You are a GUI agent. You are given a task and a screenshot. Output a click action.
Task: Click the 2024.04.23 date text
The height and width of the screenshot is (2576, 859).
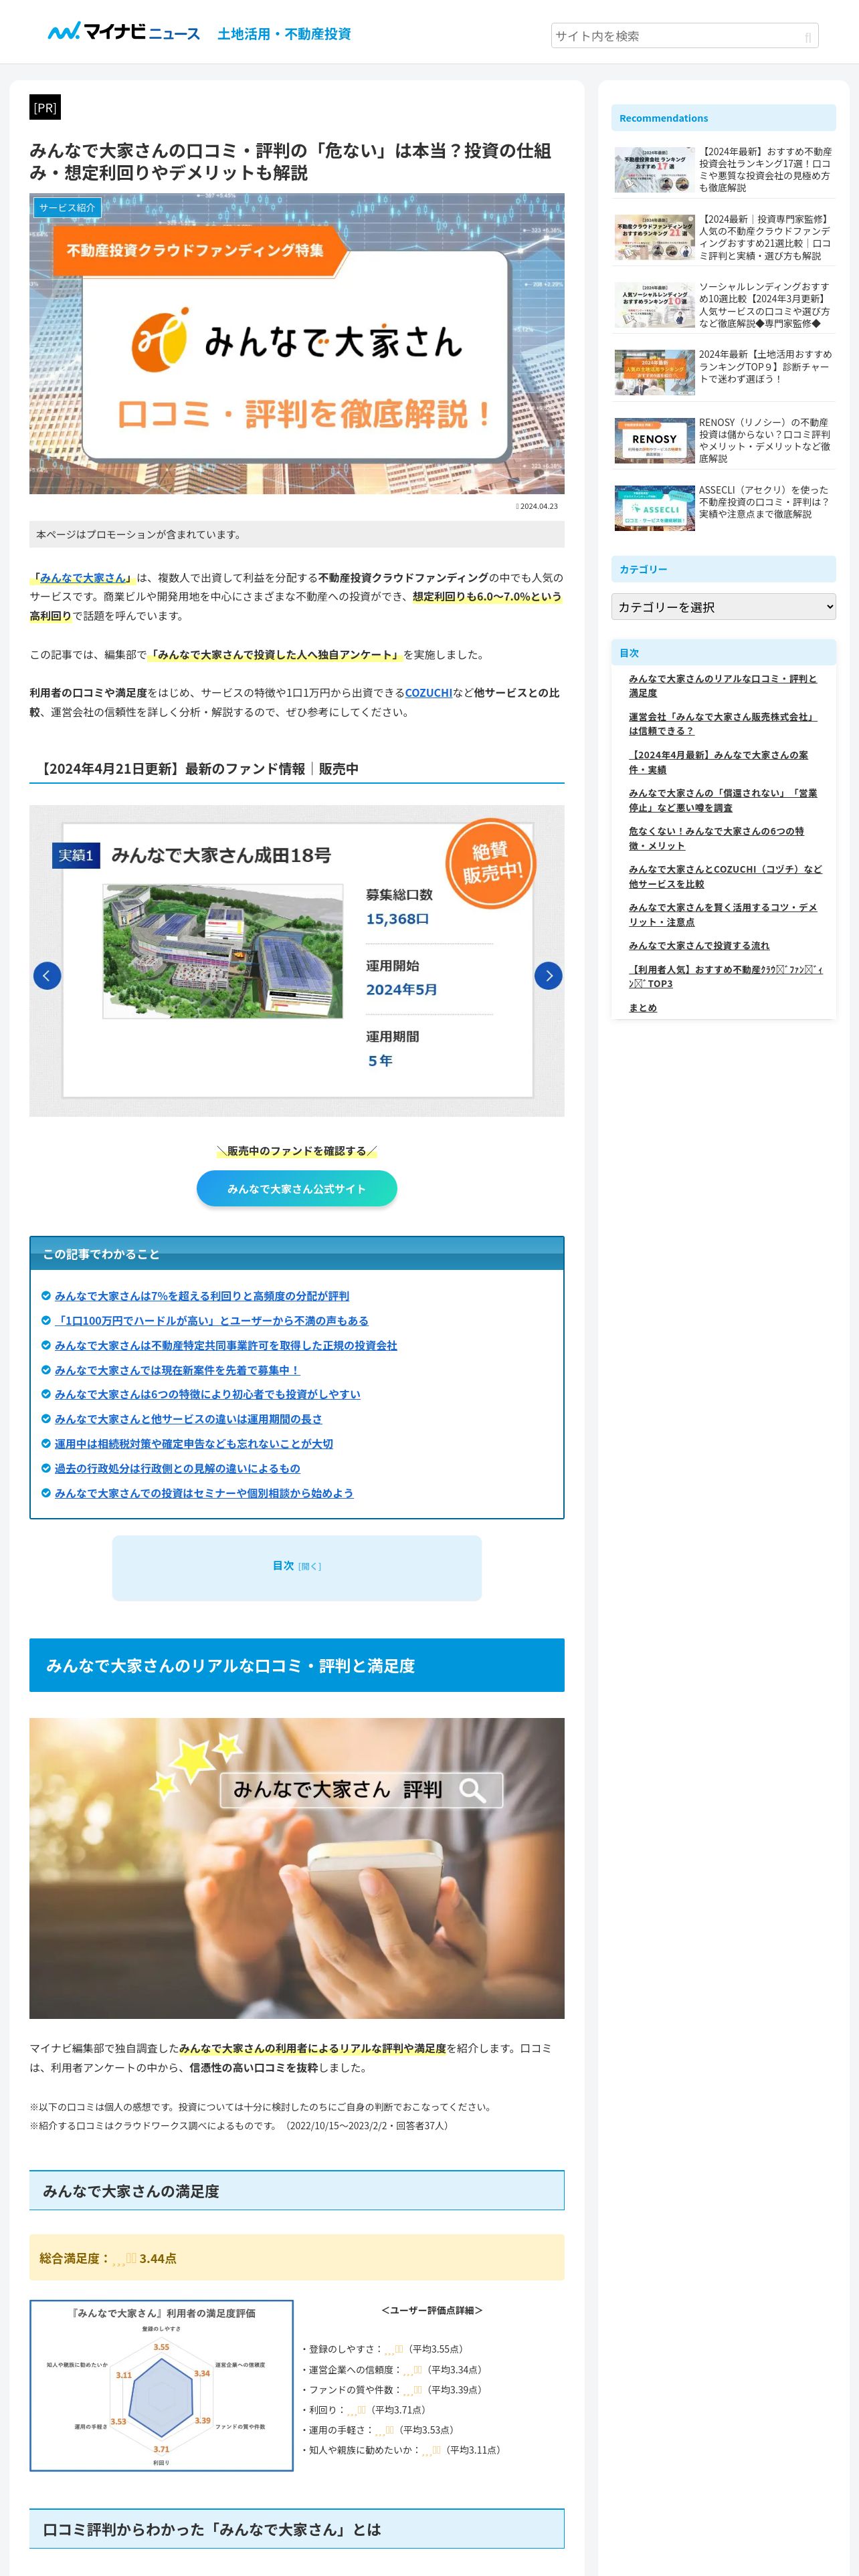[539, 506]
